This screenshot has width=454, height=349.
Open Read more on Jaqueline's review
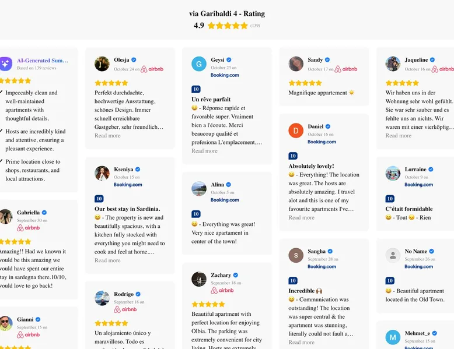tap(398, 136)
